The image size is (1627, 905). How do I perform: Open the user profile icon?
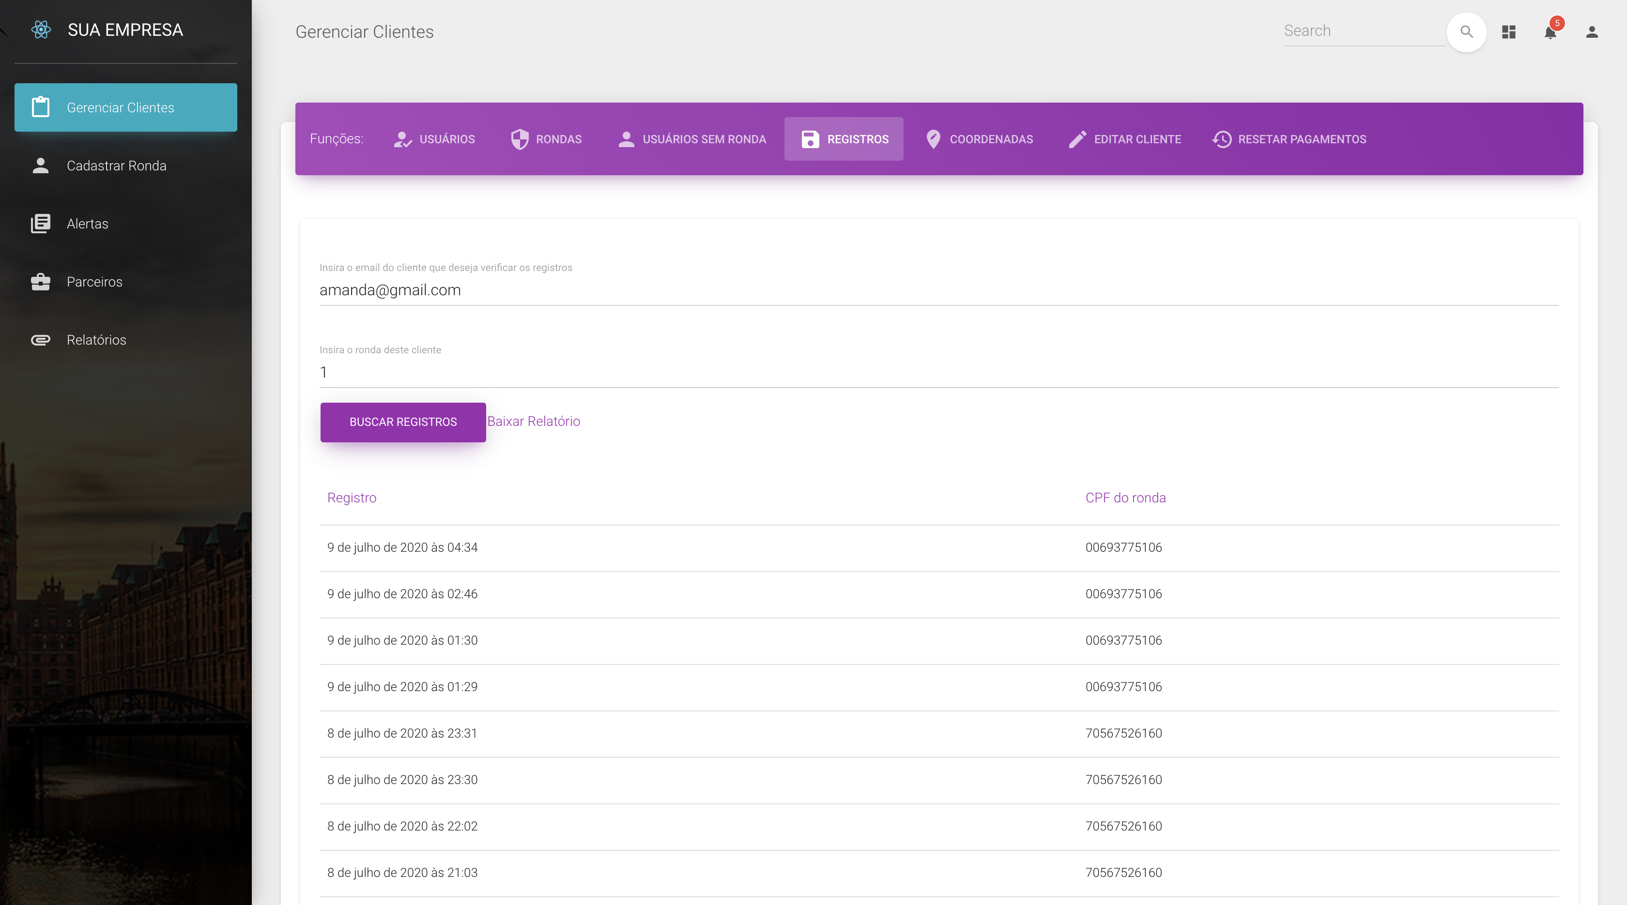click(x=1592, y=31)
